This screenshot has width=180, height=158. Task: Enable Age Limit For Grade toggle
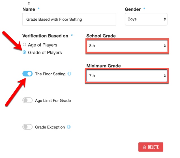pos(27,100)
